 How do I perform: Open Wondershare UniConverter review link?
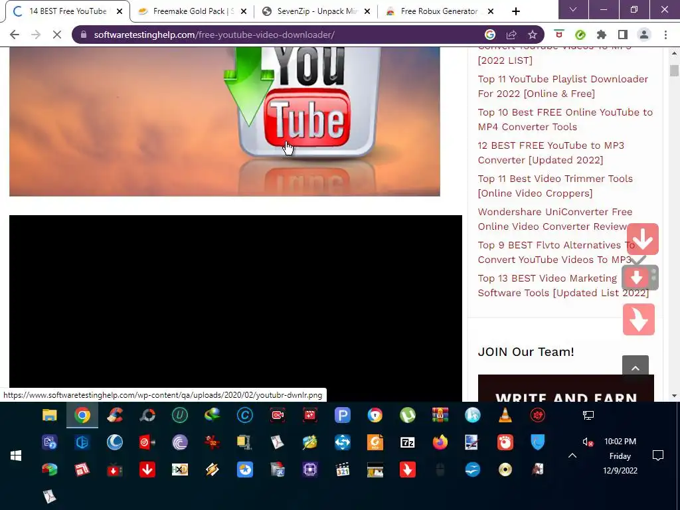click(555, 219)
